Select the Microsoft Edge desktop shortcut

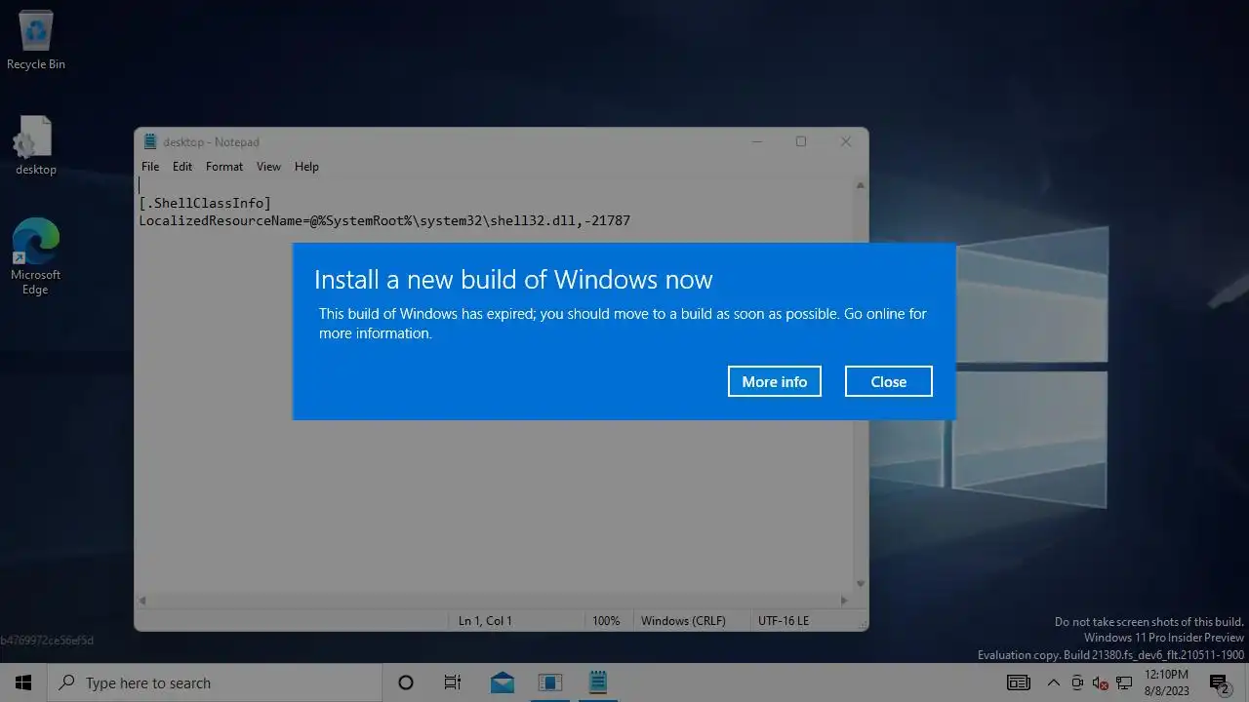[36, 255]
